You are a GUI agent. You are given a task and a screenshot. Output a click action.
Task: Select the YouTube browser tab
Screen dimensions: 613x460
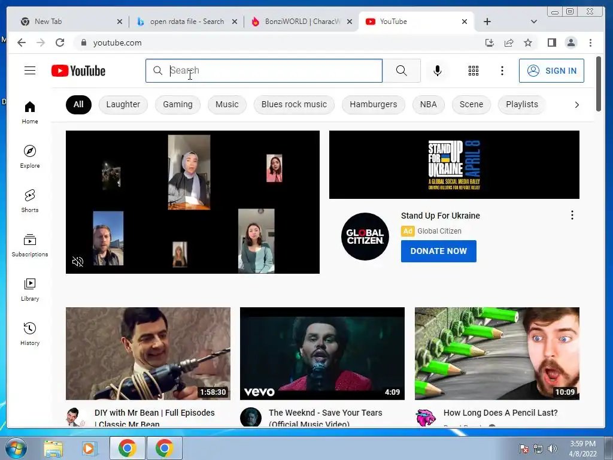point(416,22)
